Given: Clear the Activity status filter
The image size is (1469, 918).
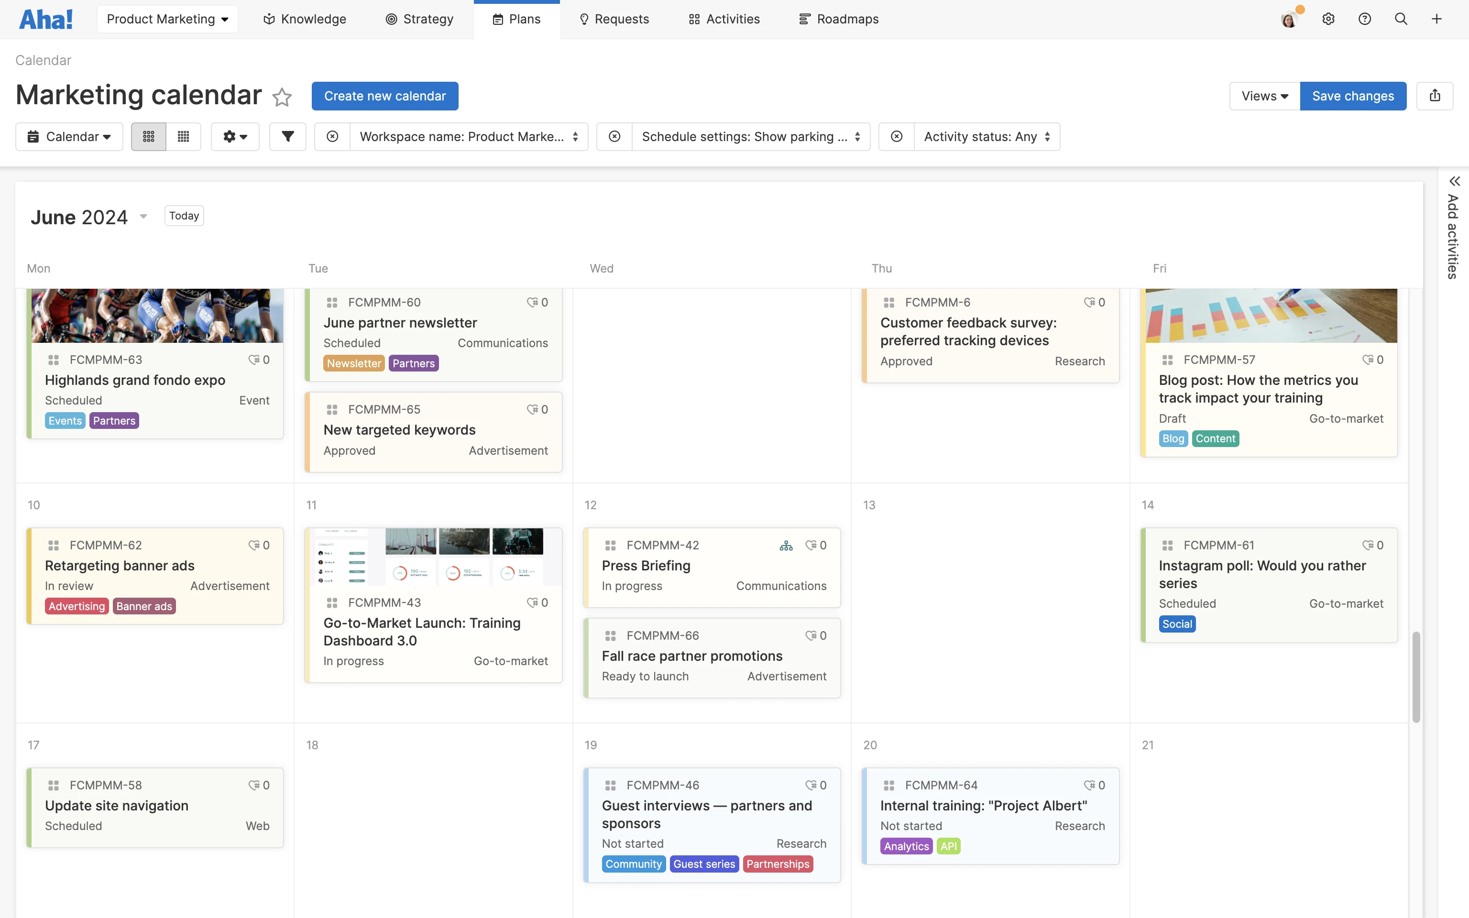Looking at the screenshot, I should [x=897, y=137].
